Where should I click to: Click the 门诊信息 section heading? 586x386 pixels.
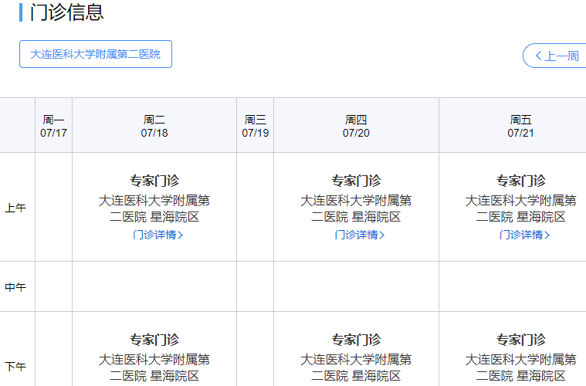coord(67,12)
